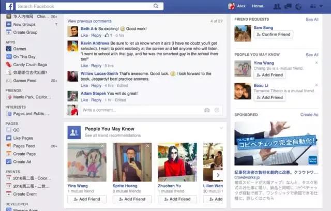Go to Home in top bar
The image size is (331, 211).
(258, 6)
